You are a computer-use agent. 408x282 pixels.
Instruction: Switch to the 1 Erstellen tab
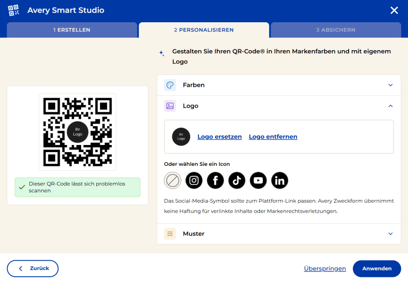72,30
